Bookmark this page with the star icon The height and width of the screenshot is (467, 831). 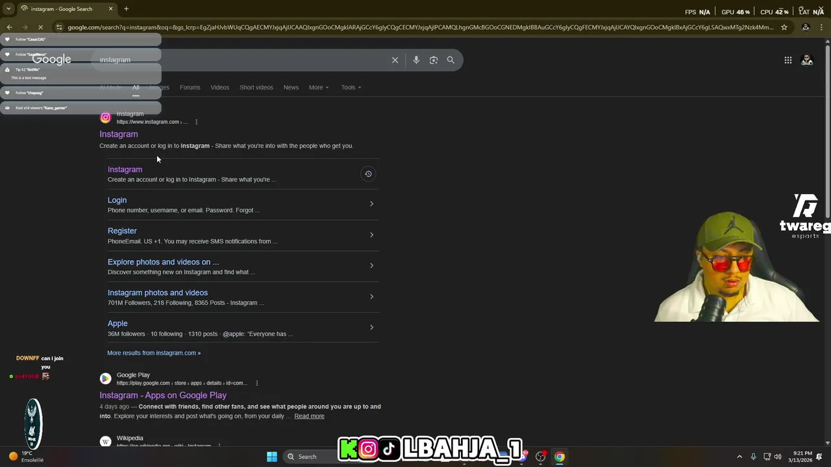click(784, 27)
